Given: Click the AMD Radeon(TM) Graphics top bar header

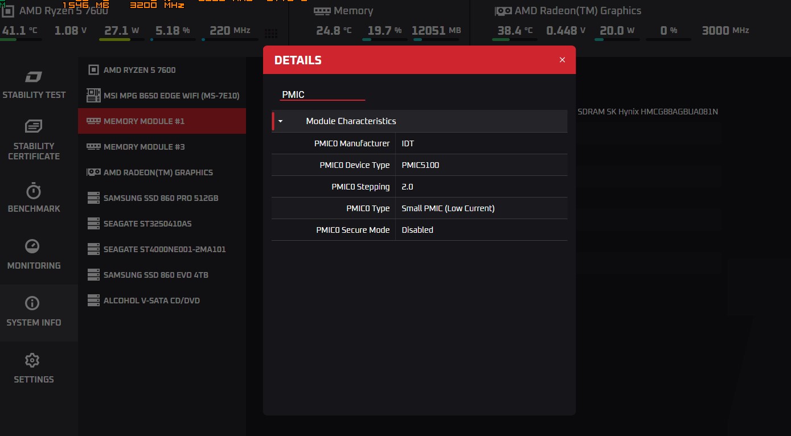Looking at the screenshot, I should click(568, 11).
